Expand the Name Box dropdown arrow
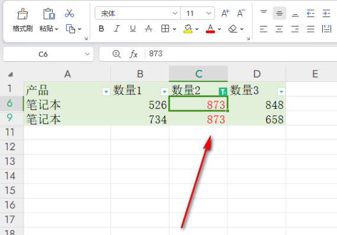337x235 pixels. pos(88,54)
